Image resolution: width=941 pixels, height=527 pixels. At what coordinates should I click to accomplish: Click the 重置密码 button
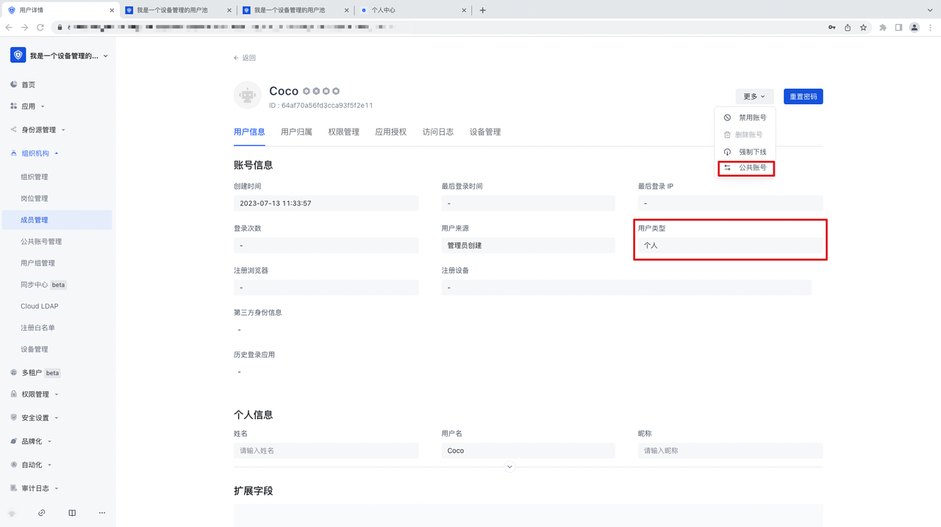coord(803,96)
